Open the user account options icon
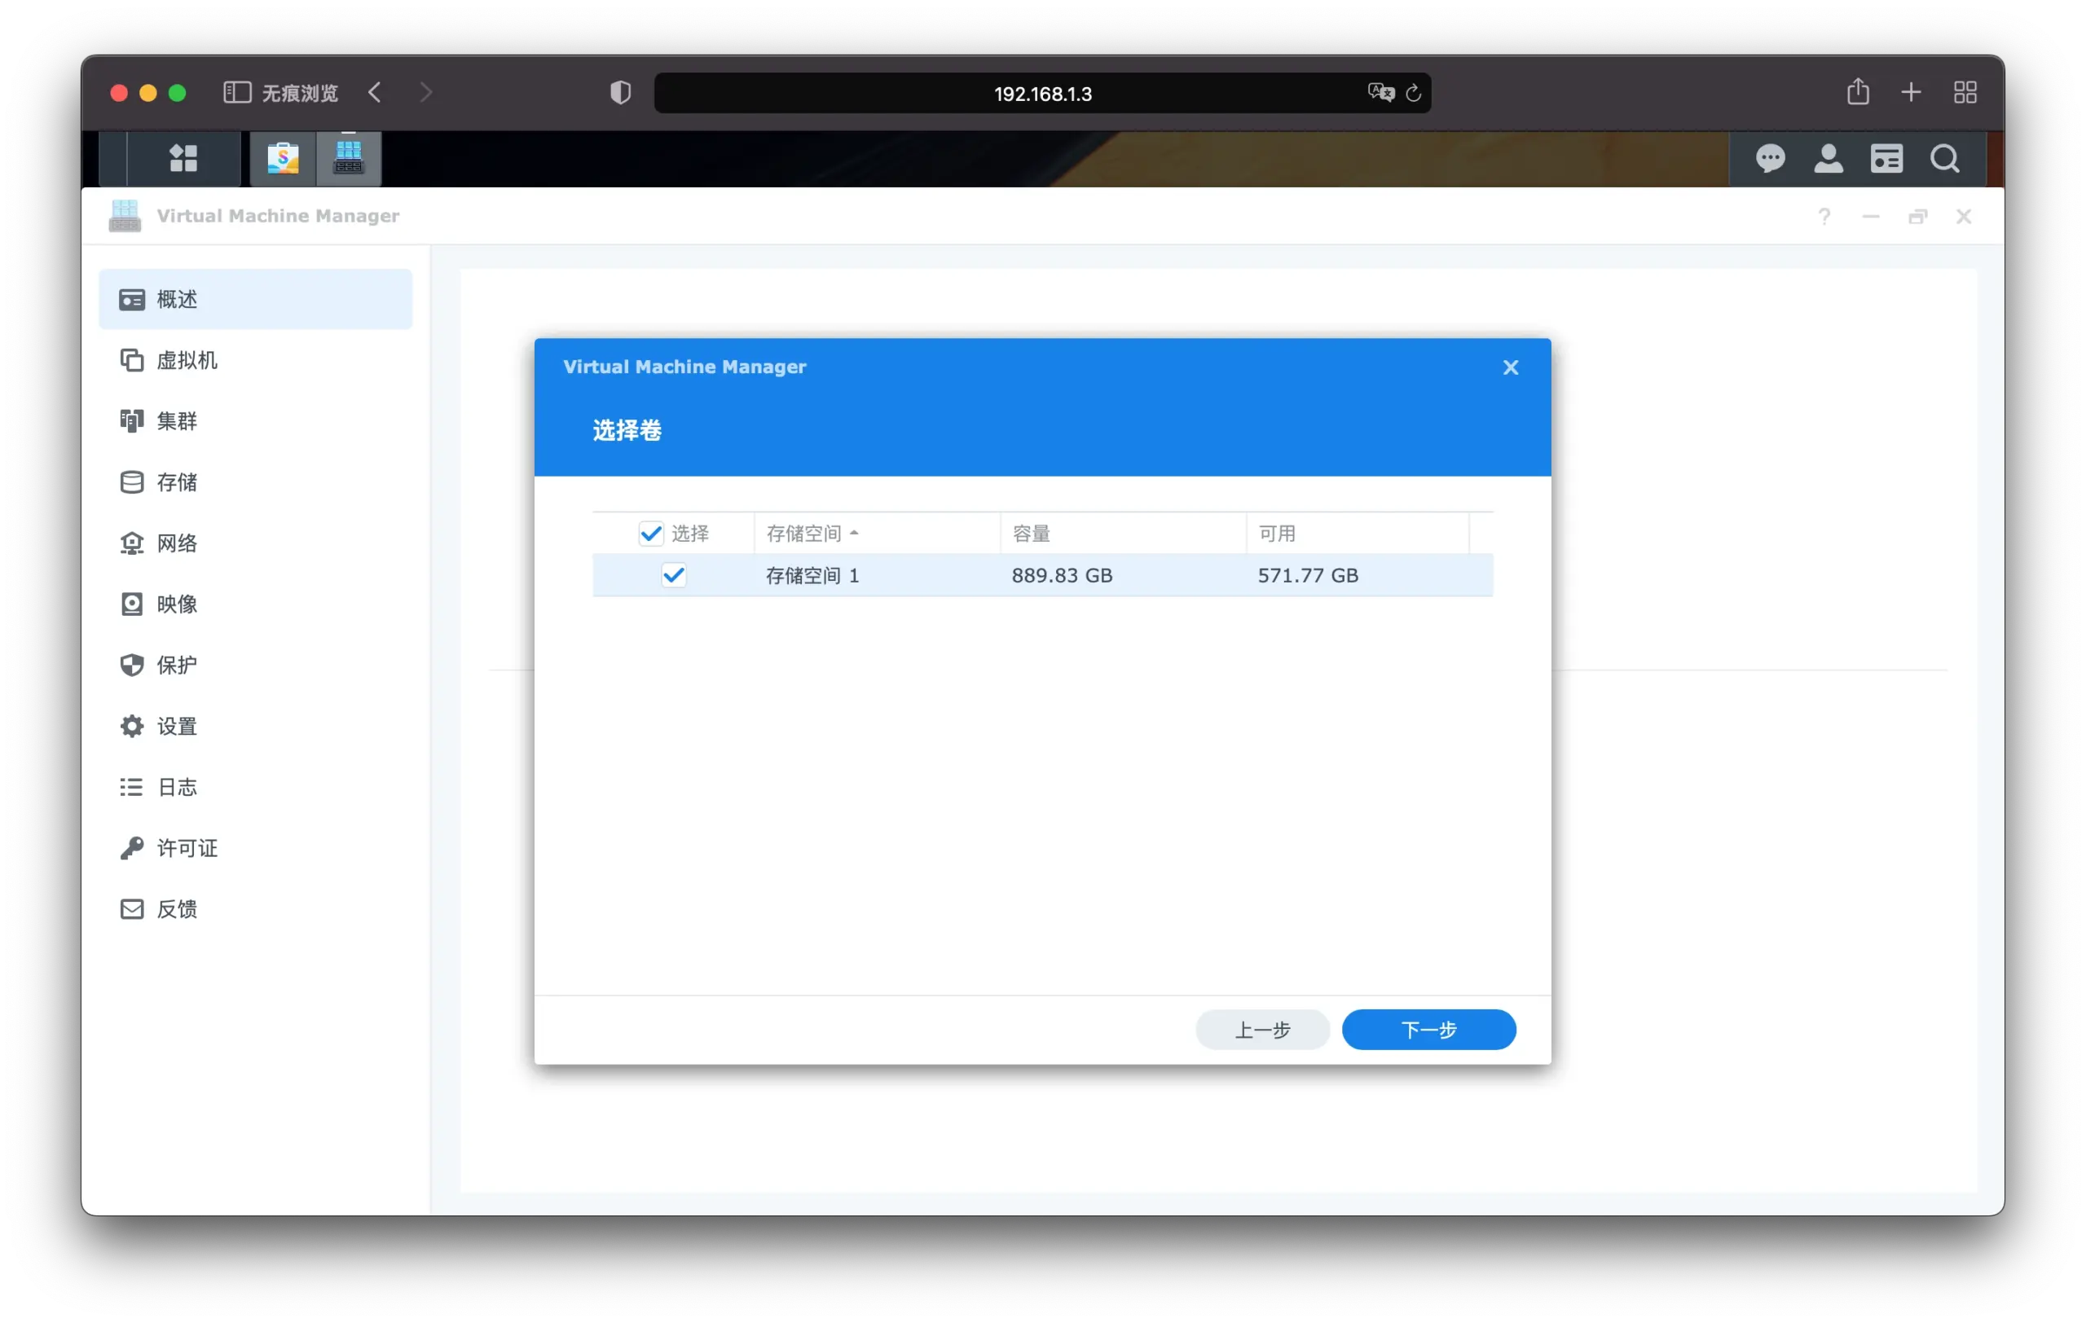This screenshot has height=1323, width=2086. (1828, 158)
